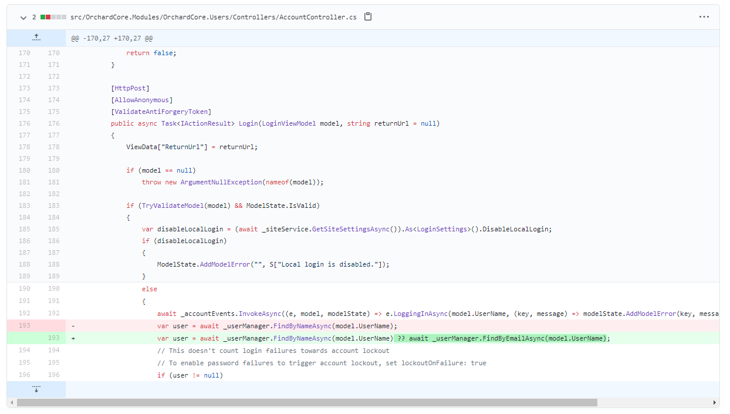The image size is (730, 414).
Task: Collapse the AccountController.cs file diff
Action: (x=23, y=18)
